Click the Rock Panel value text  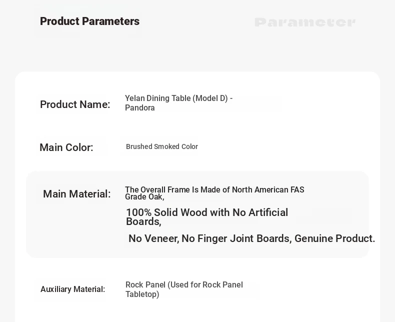pyautogui.click(x=184, y=284)
